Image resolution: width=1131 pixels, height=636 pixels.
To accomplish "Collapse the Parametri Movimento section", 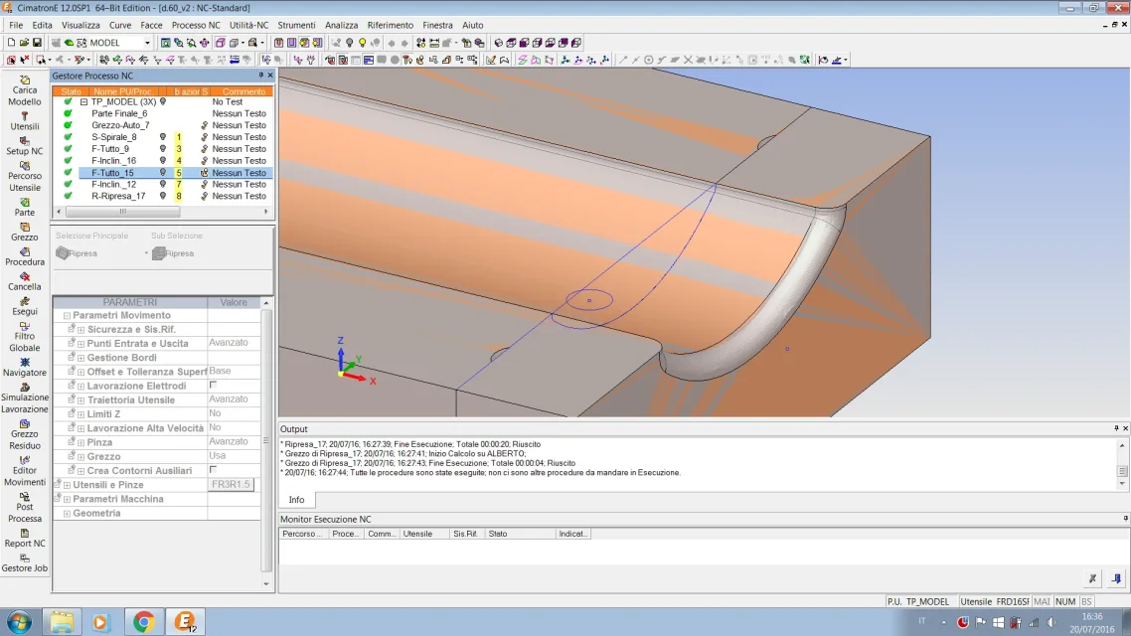I will [67, 315].
